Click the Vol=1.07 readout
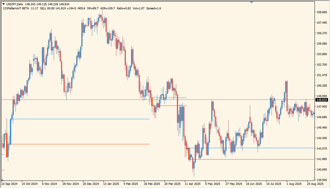This screenshot has height=188, width=330. [139, 8]
